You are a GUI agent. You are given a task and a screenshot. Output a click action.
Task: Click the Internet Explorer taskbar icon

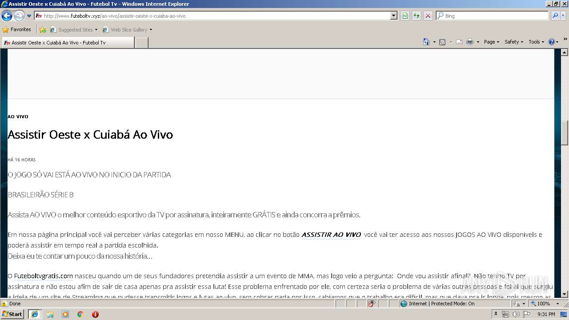pyautogui.click(x=34, y=314)
